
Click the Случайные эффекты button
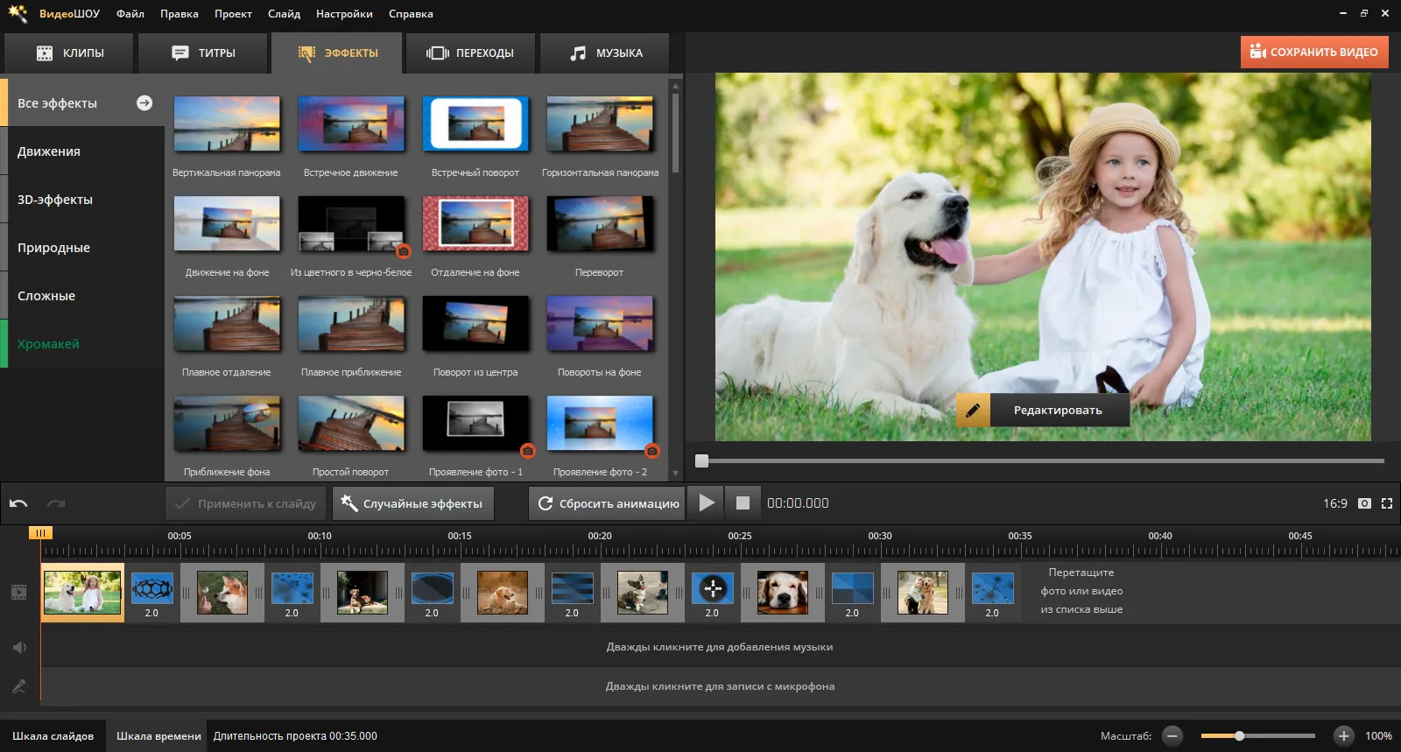pyautogui.click(x=412, y=503)
